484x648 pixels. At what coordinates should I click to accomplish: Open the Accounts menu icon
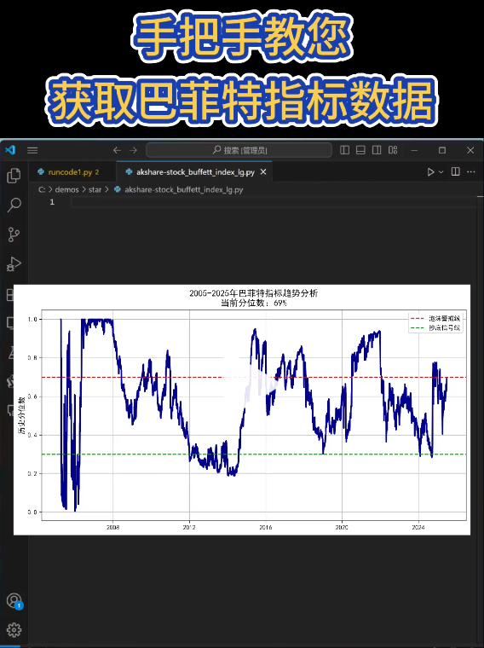tap(14, 600)
